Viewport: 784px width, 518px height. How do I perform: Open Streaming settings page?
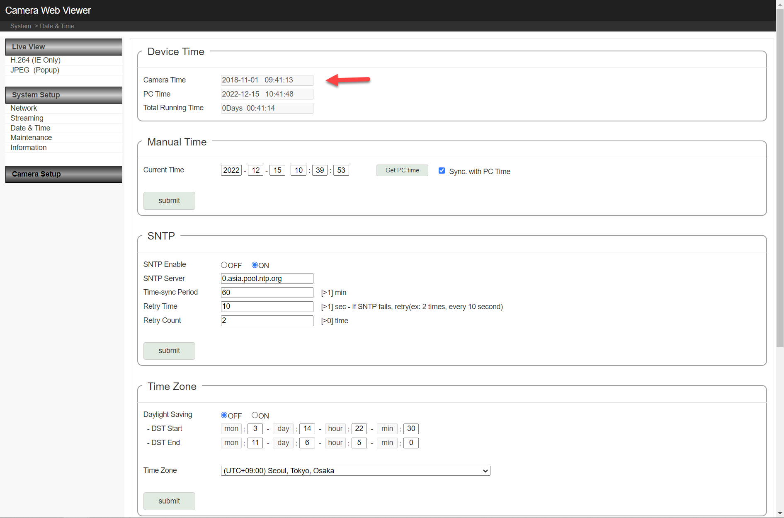pyautogui.click(x=27, y=118)
